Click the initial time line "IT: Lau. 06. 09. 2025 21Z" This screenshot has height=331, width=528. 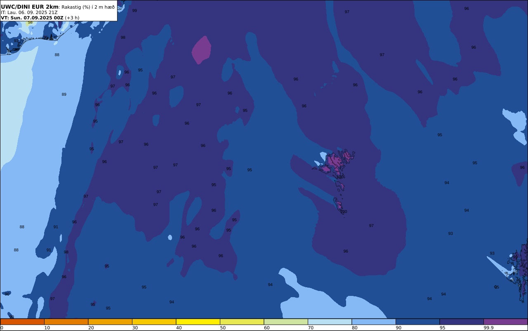pyautogui.click(x=29, y=12)
